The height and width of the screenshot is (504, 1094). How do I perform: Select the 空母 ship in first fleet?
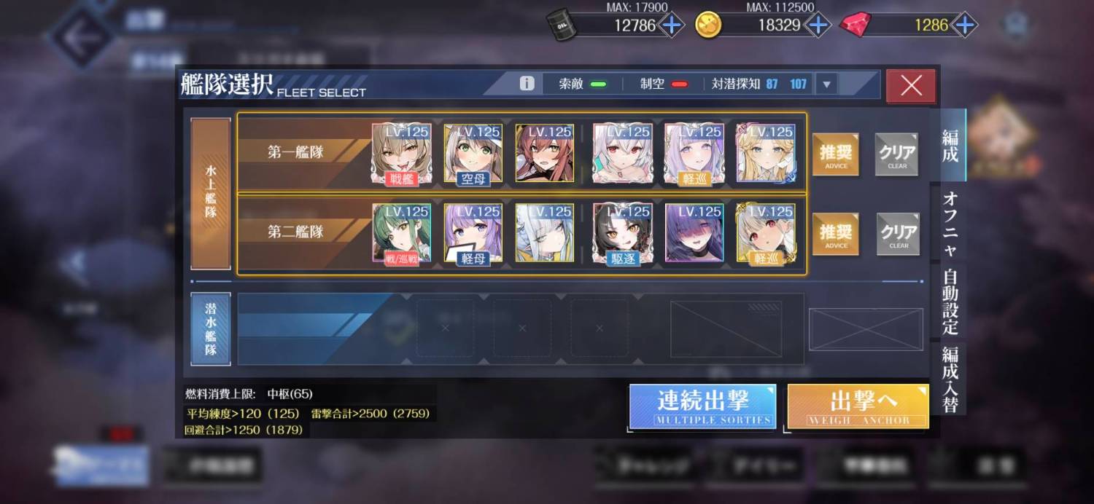click(x=473, y=153)
